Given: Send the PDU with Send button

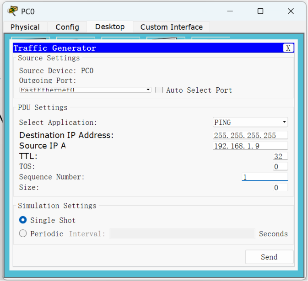Looking at the screenshot, I should pos(269,257).
